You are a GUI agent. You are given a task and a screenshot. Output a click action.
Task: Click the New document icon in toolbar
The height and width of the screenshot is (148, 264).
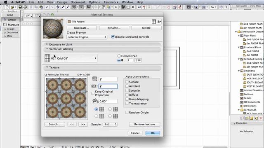click(7, 7)
